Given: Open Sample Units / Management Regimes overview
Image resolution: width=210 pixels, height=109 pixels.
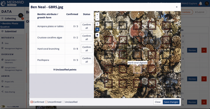Looking at the screenshot, I should pos(13,69).
